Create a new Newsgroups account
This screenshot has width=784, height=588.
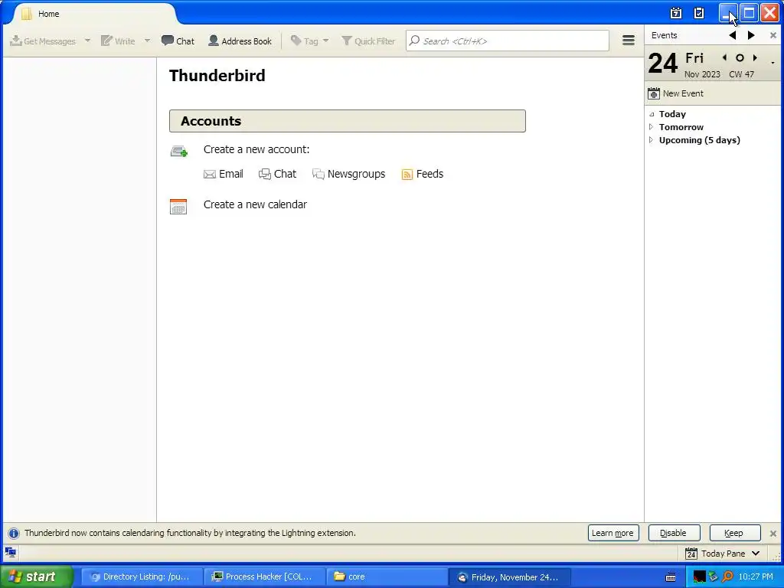click(349, 174)
